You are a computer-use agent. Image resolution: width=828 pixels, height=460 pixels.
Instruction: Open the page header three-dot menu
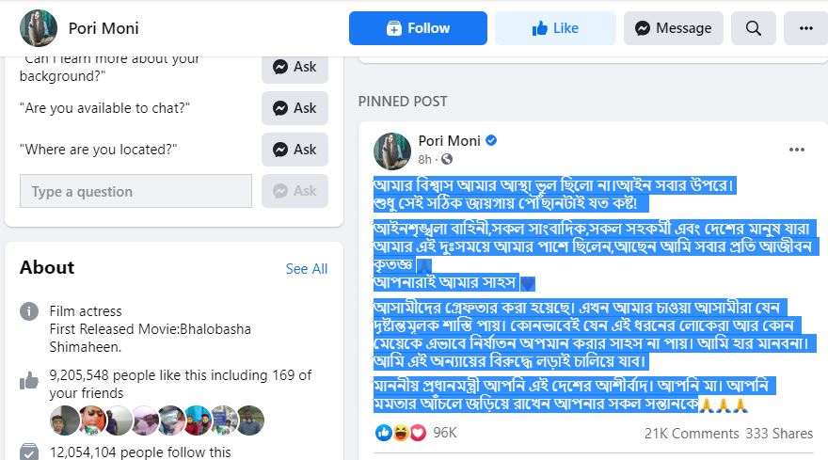tap(805, 28)
